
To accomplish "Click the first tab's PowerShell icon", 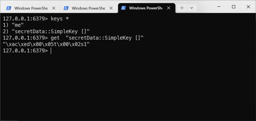I will pos(9,8).
